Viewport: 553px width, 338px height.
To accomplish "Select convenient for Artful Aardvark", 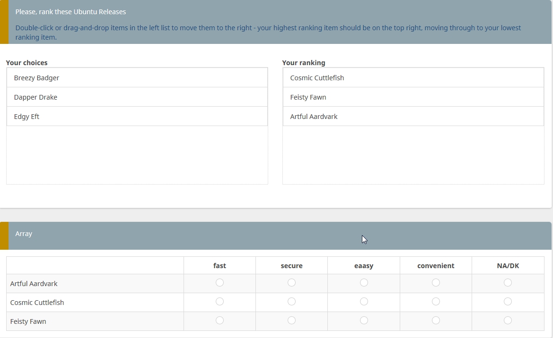I will (436, 283).
